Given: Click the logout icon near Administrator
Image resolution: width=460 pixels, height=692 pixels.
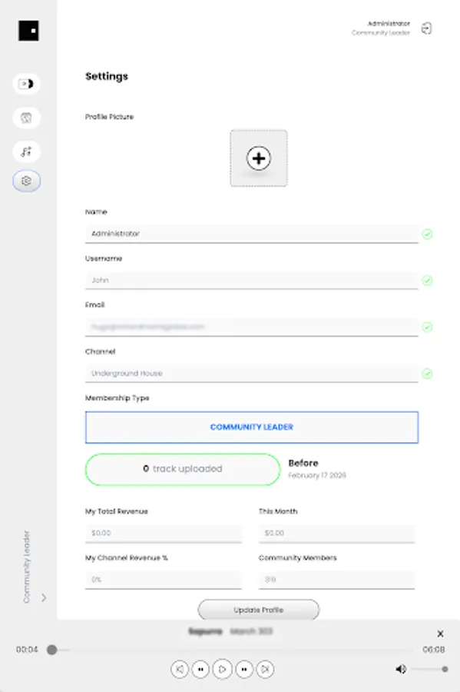Looking at the screenshot, I should coord(427,28).
